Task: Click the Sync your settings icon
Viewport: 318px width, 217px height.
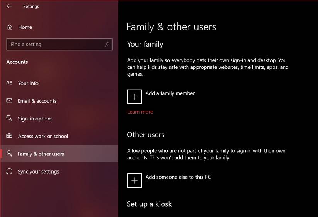Action: point(10,172)
